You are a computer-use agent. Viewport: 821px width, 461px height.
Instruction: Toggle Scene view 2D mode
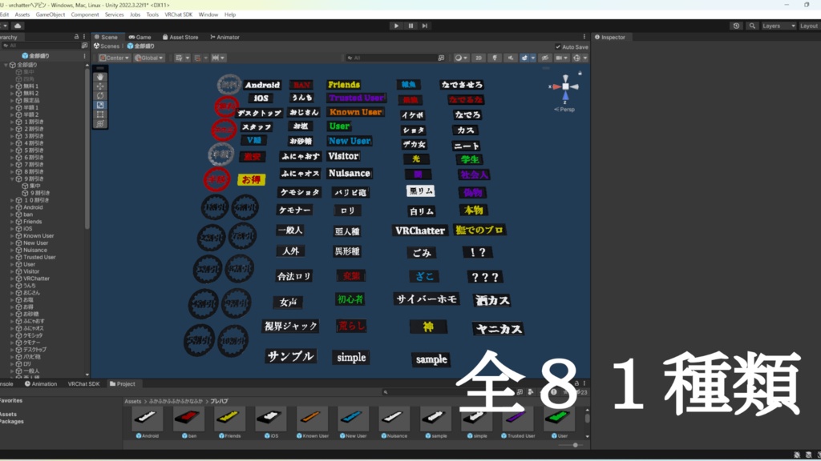coord(478,58)
